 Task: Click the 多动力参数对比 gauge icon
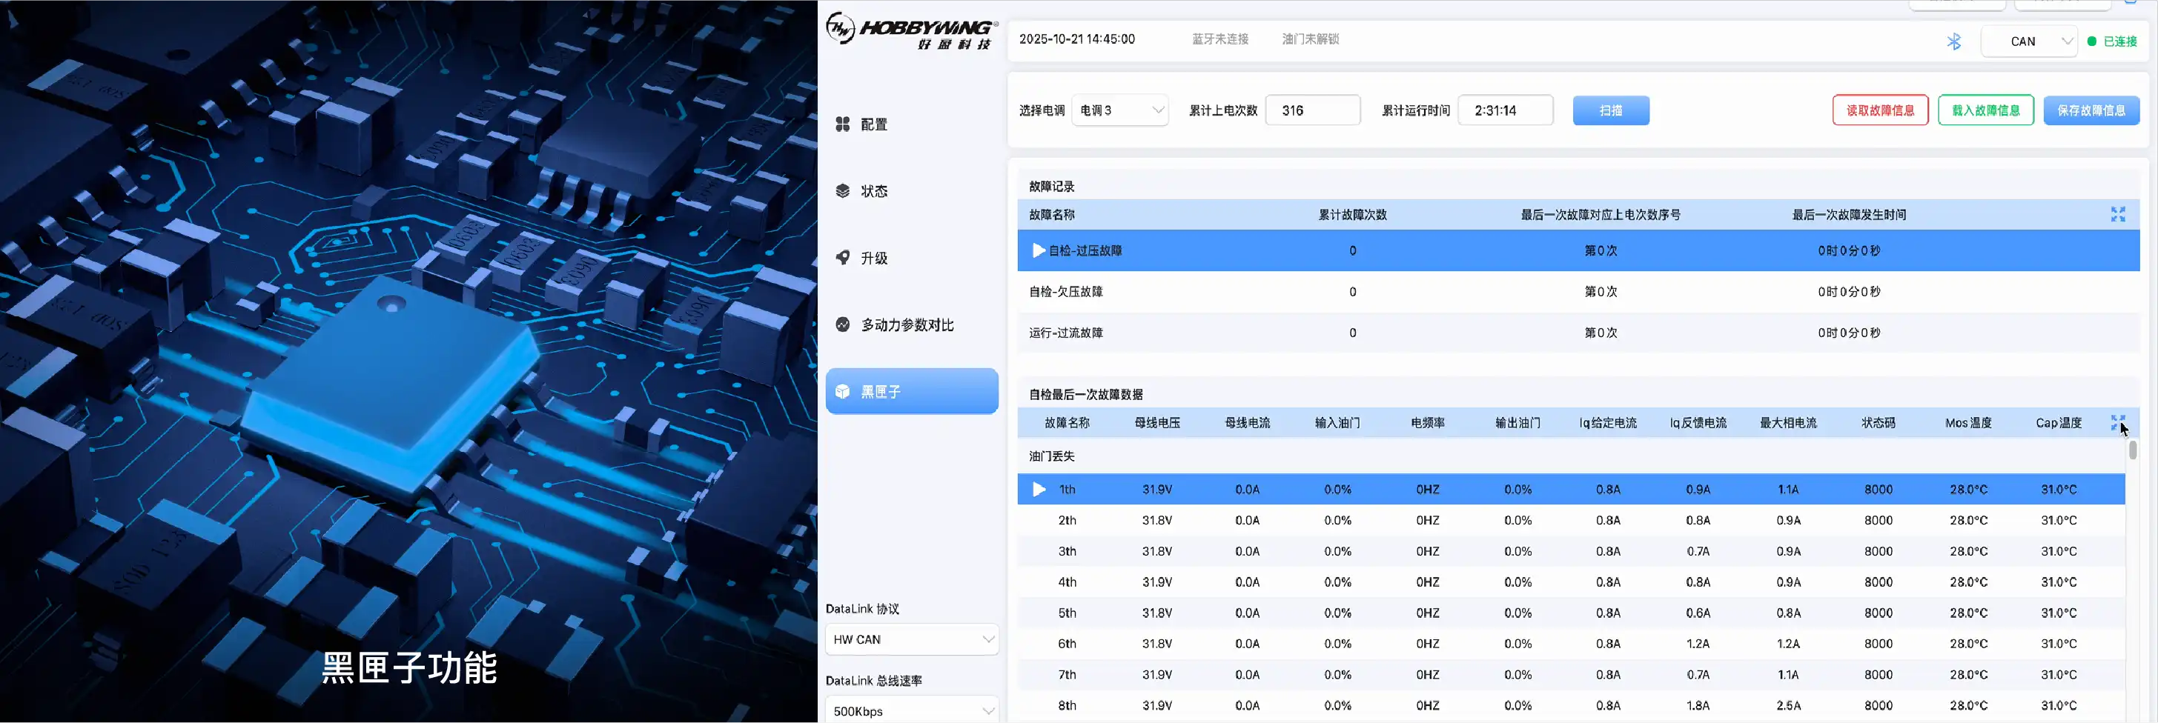click(843, 324)
